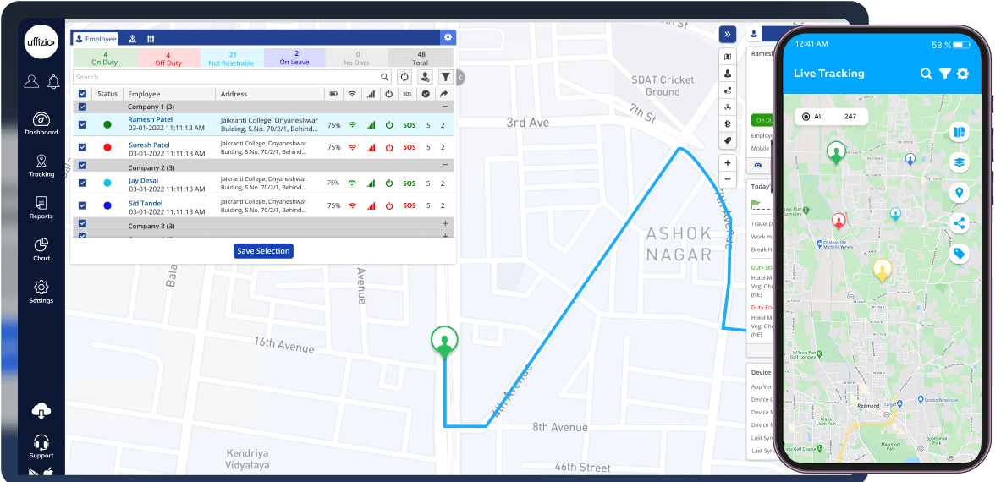
Task: Open the Tracking section in sidebar
Action: tap(41, 166)
